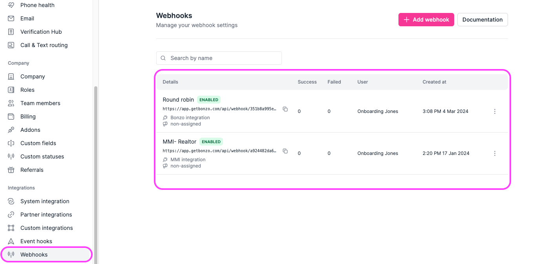Open the Documentation page

pos(482,19)
